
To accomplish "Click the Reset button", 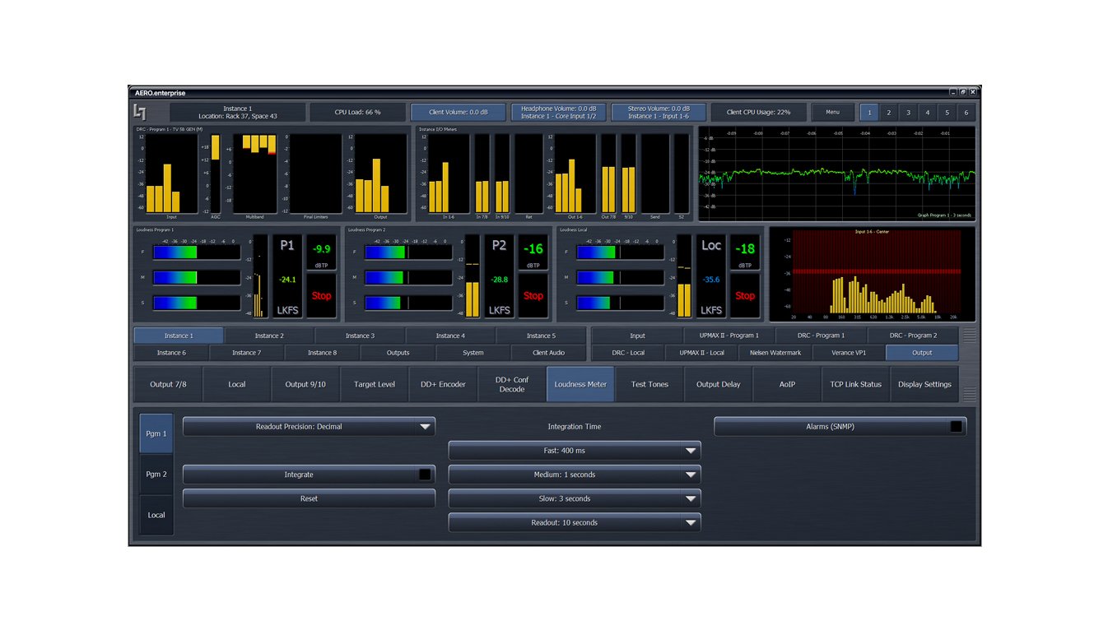I will coord(309,498).
